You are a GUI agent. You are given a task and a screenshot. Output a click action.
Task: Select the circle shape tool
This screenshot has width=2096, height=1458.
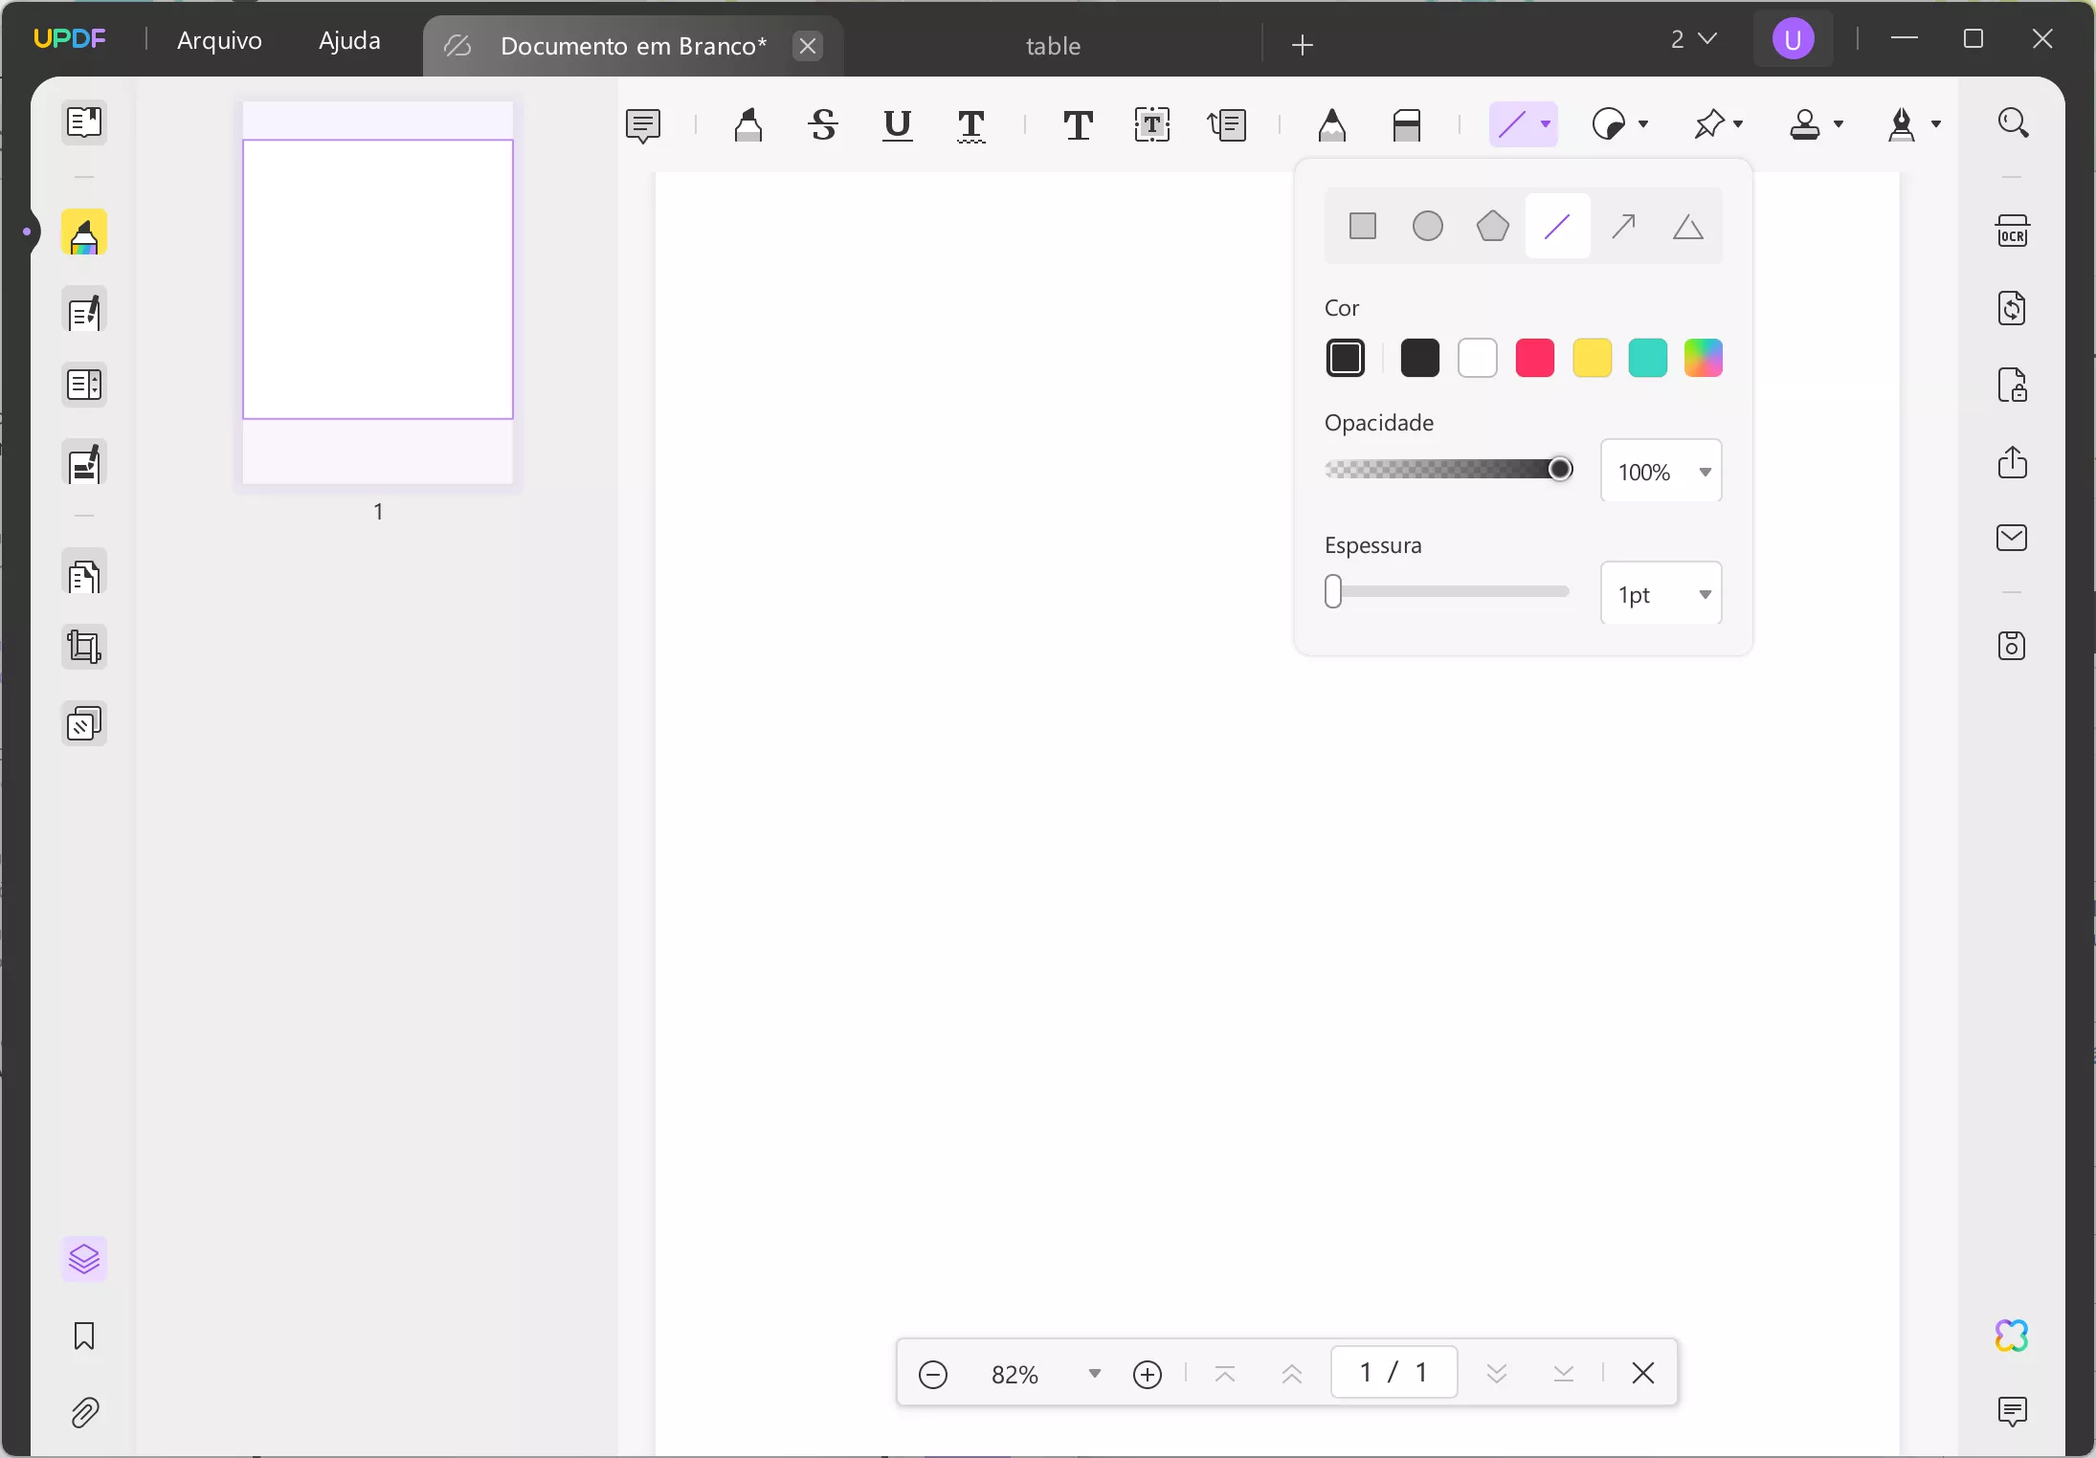pos(1430,226)
